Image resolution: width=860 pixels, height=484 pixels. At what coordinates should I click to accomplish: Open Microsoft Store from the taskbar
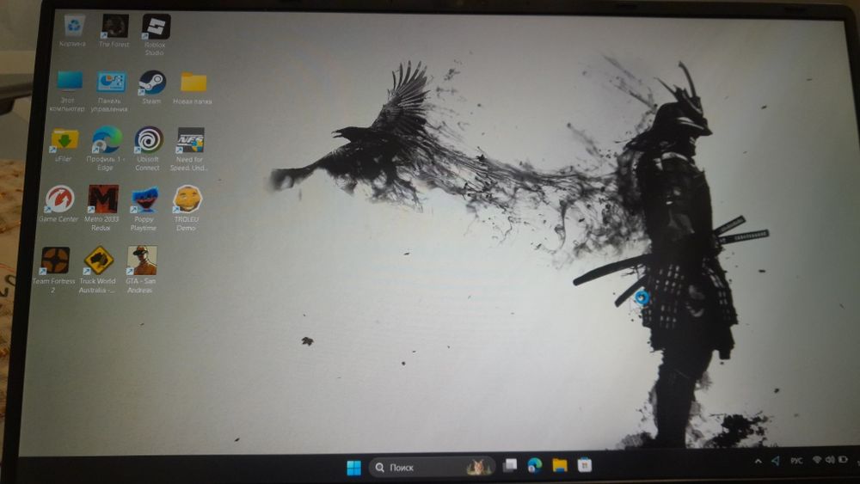585,465
